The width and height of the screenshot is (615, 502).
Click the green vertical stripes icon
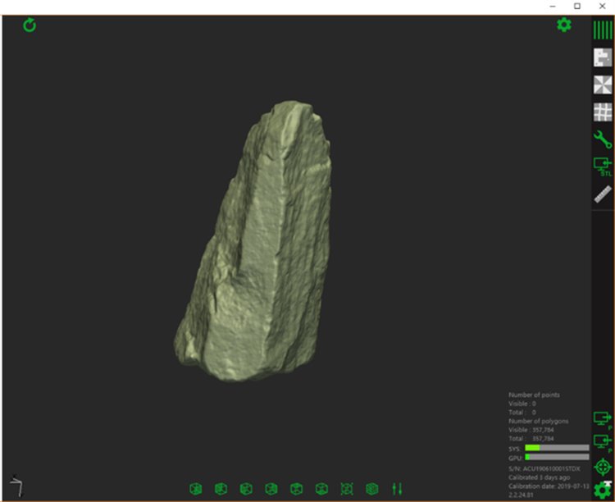tap(603, 30)
